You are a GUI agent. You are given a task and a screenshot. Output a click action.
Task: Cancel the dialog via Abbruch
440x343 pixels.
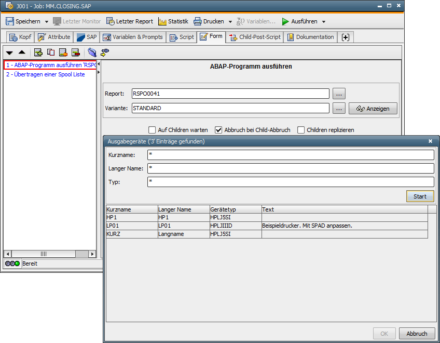tap(417, 333)
